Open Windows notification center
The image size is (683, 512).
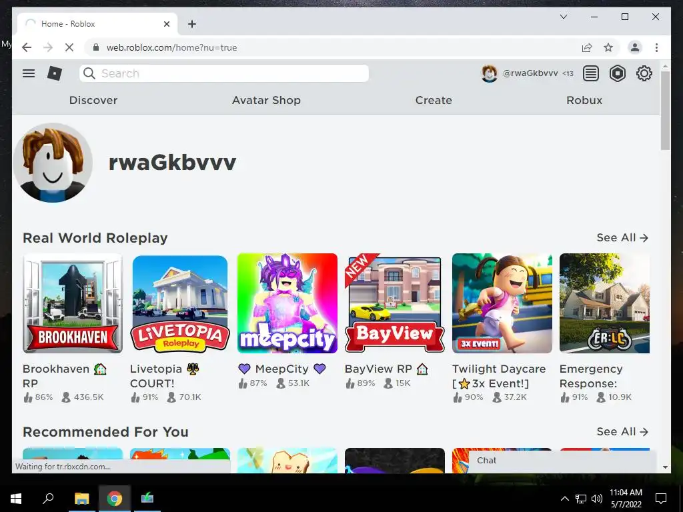[x=661, y=498]
